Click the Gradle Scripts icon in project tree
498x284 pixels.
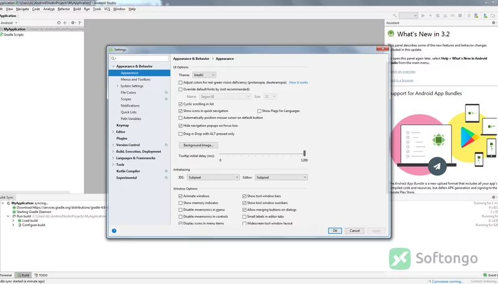2,35
